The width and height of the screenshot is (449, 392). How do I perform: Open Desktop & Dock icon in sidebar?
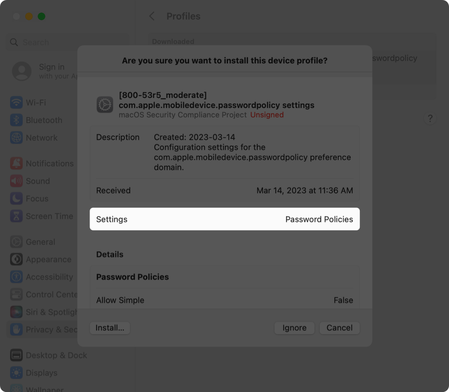point(16,355)
